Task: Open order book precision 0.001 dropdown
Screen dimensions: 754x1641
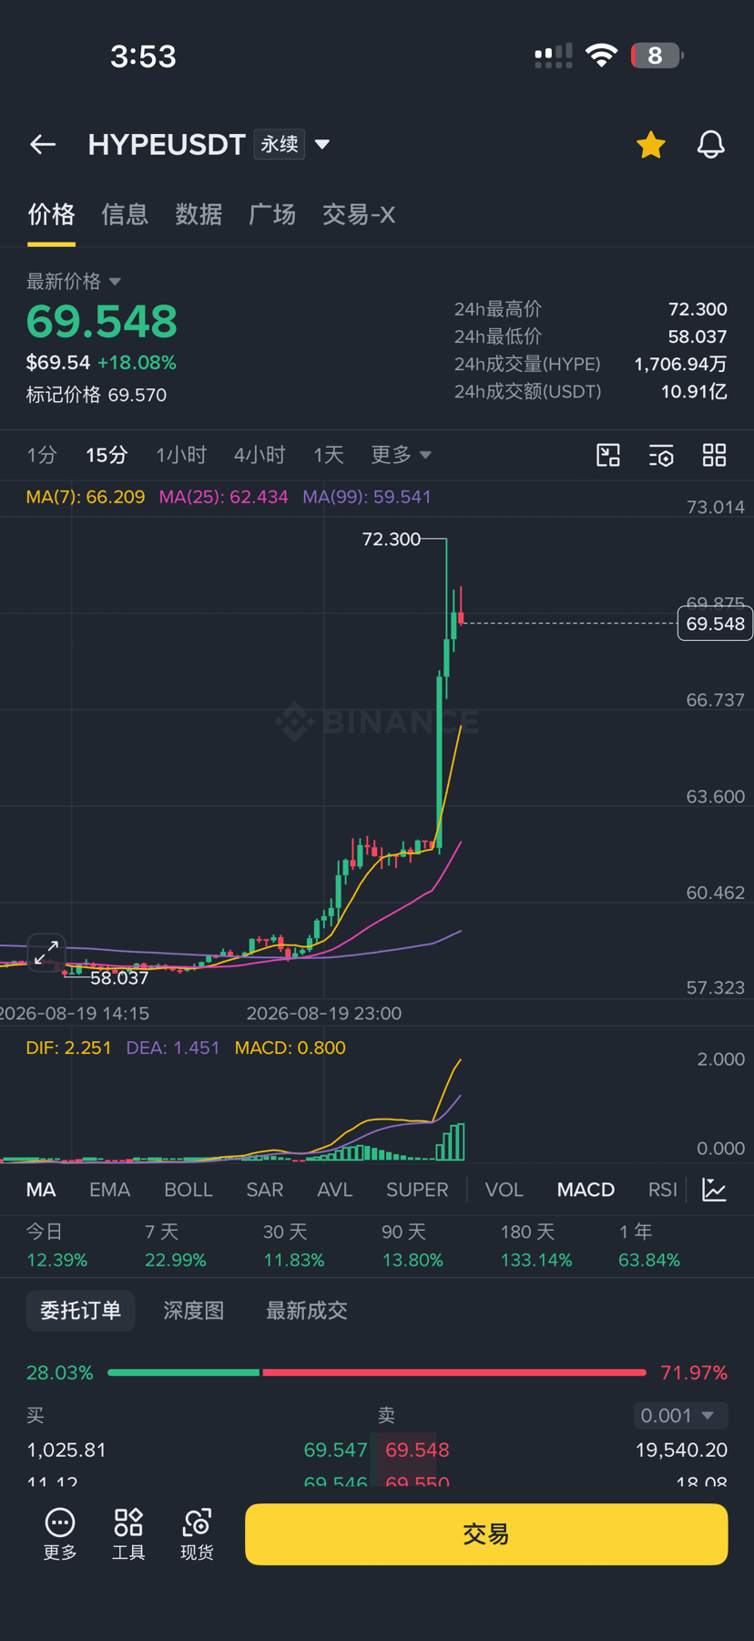Action: [680, 1415]
